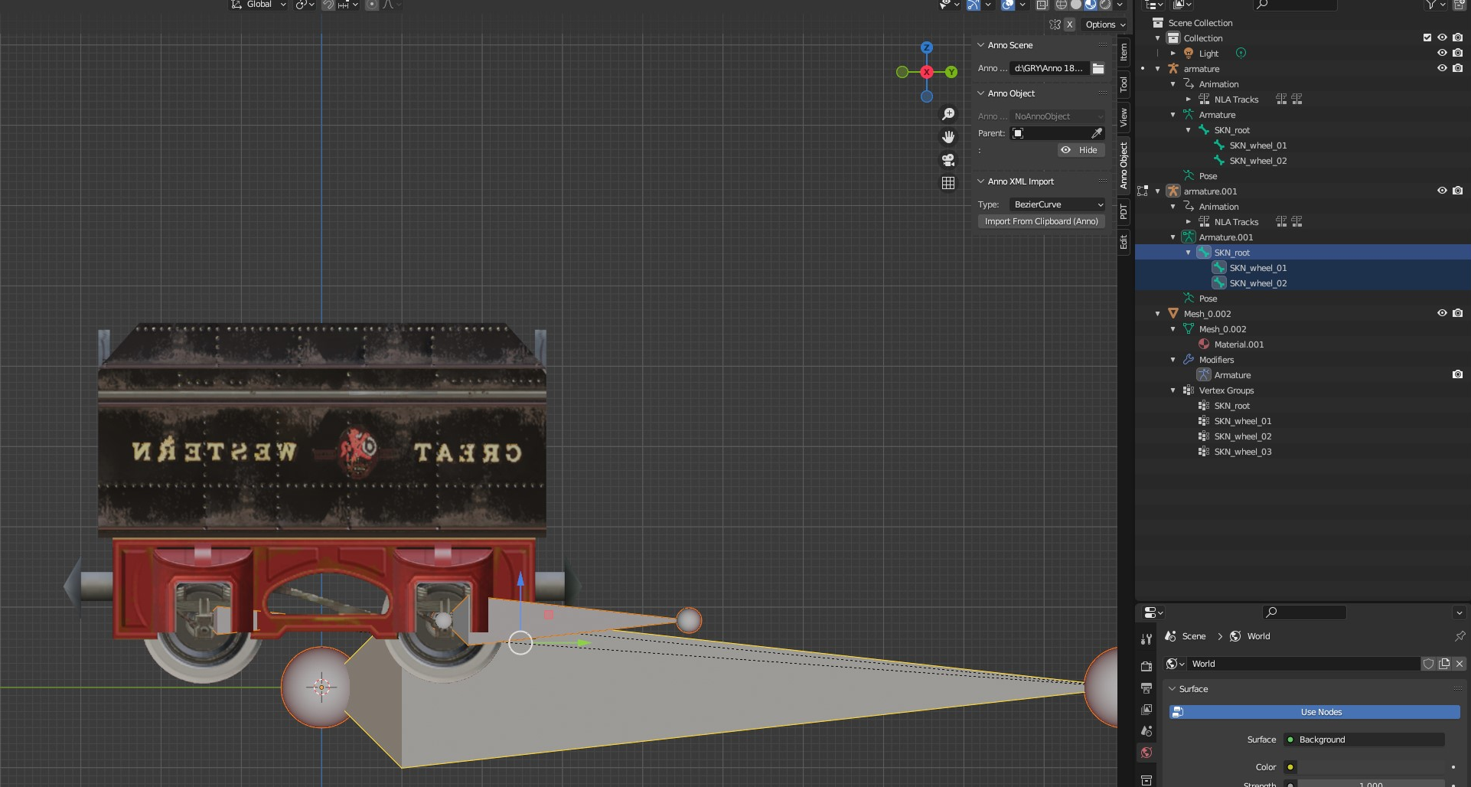Toggle visibility eye for Collection
This screenshot has height=787, width=1471.
pos(1442,38)
